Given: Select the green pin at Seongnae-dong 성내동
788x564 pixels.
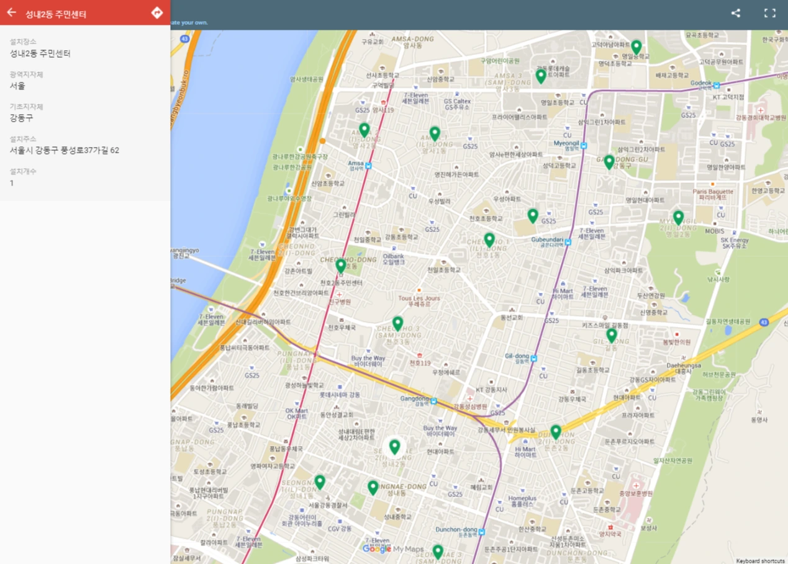Looking at the screenshot, I should pyautogui.click(x=373, y=488).
